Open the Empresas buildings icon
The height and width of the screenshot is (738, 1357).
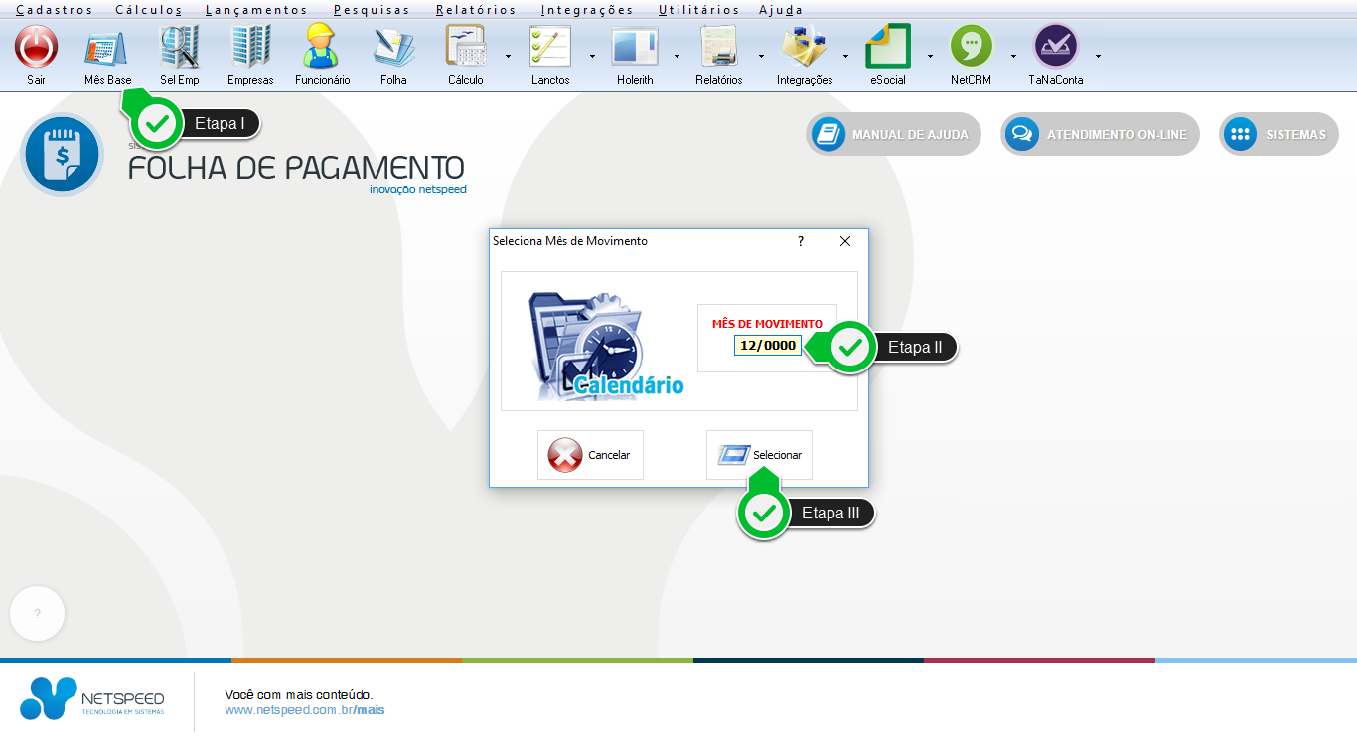(x=250, y=48)
